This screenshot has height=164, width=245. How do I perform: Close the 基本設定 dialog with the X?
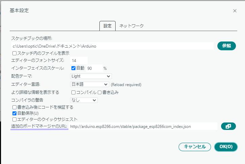click(x=235, y=11)
